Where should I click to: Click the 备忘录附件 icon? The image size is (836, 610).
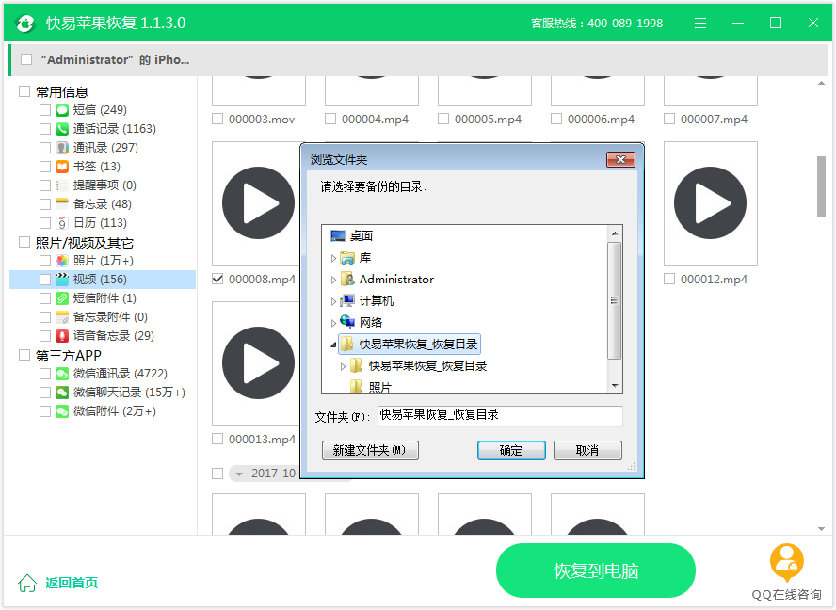[x=62, y=316]
